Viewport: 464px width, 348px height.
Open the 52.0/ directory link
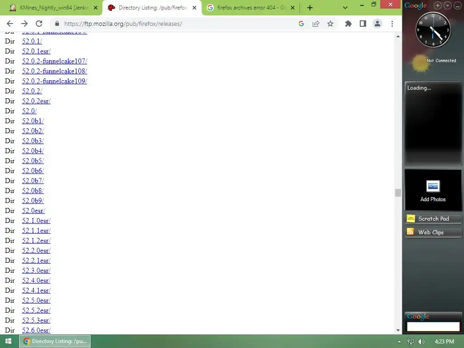(29, 111)
